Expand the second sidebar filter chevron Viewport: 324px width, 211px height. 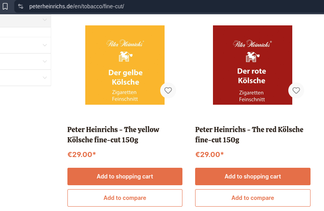45,45
